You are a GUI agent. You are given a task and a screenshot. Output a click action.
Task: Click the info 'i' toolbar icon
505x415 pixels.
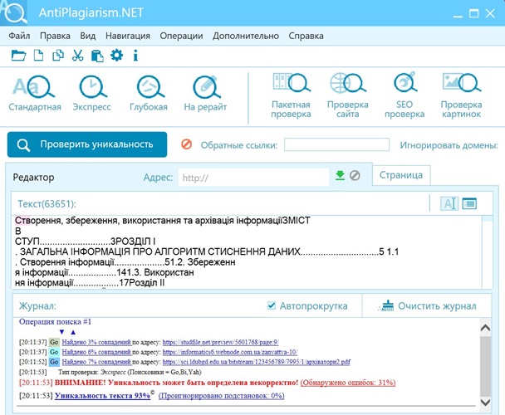point(135,56)
